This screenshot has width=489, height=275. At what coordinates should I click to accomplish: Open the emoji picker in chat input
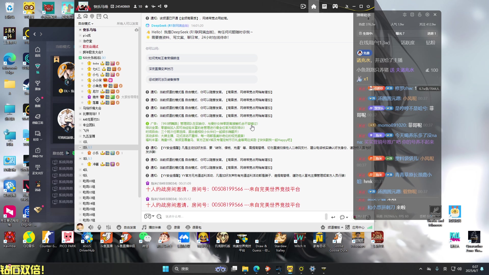[x=159, y=216]
